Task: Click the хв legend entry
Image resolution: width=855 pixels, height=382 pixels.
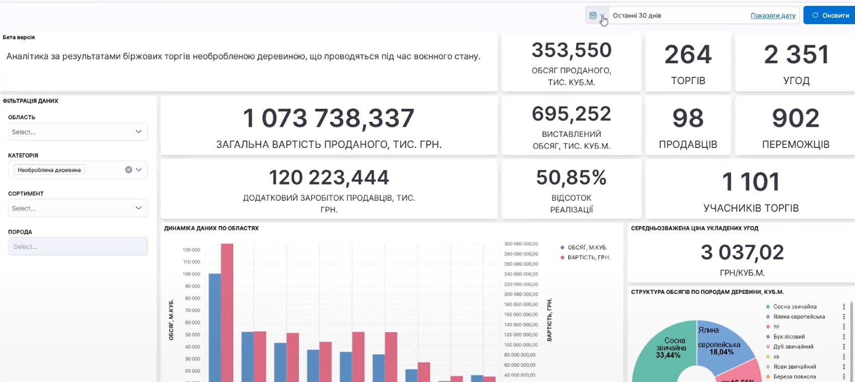Action: (x=772, y=357)
